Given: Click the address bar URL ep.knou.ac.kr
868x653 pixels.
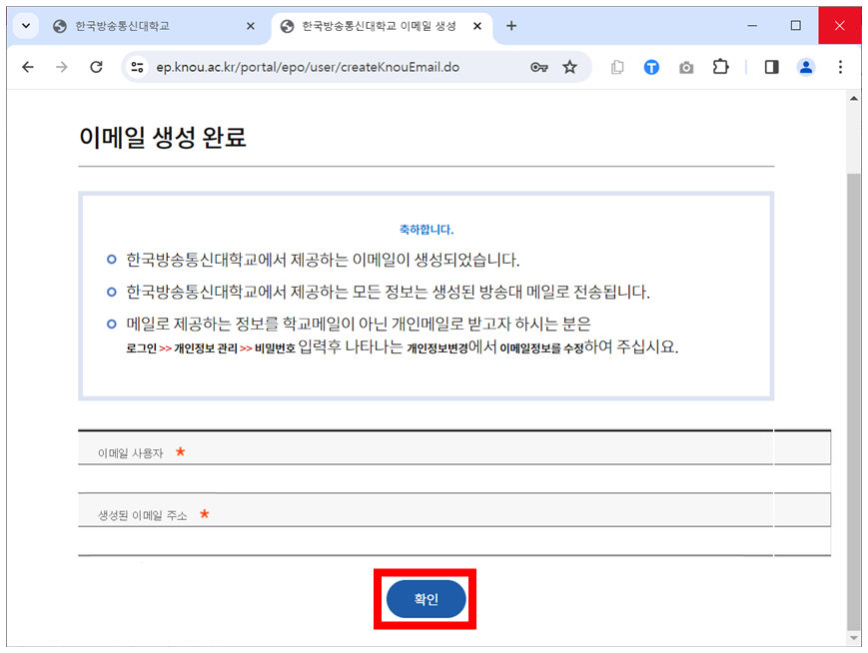Looking at the screenshot, I should (x=308, y=67).
